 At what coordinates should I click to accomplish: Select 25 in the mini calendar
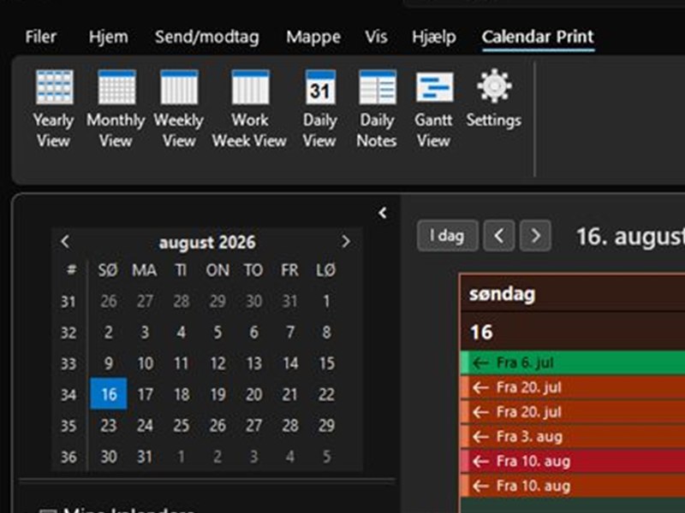coord(182,425)
